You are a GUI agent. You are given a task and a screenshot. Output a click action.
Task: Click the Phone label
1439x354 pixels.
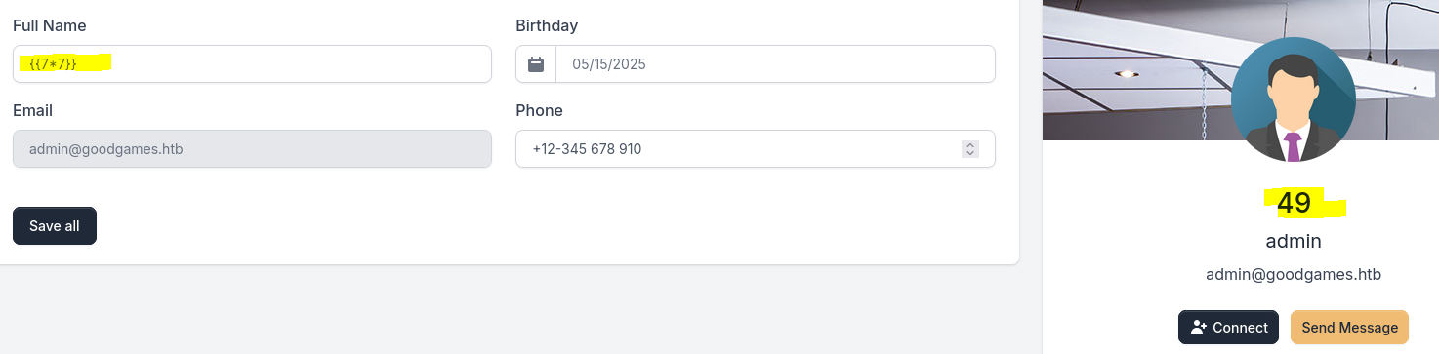point(539,110)
